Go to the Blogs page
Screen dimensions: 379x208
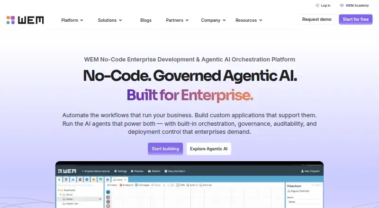click(x=146, y=20)
